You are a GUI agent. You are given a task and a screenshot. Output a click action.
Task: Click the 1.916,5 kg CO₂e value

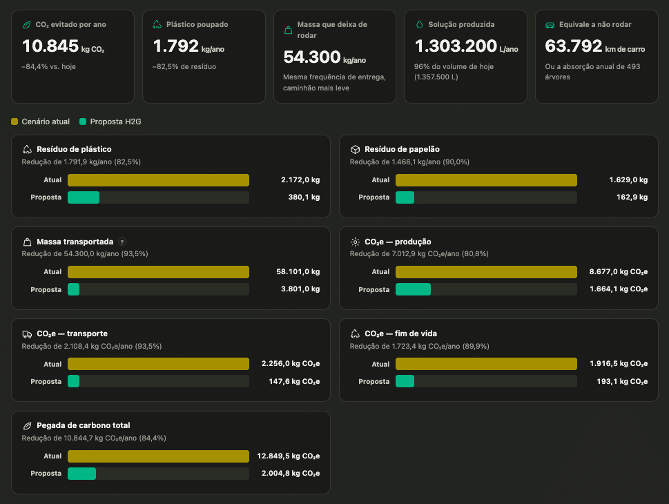pyautogui.click(x=619, y=364)
